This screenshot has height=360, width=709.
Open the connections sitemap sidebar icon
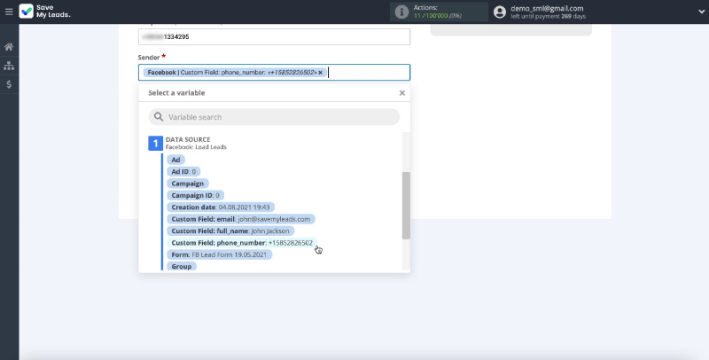coord(9,66)
